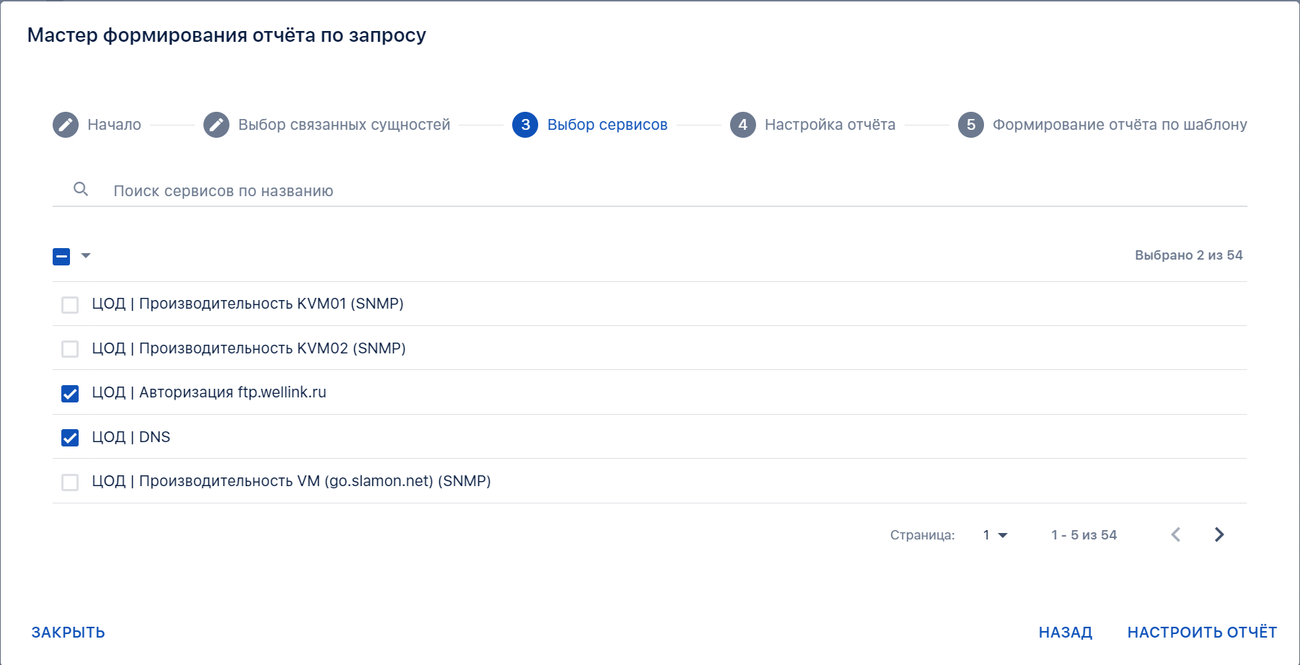Check ЦОД Производительность KVM01 (SNMP) checkbox
This screenshot has height=665, width=1300.
pyautogui.click(x=70, y=304)
